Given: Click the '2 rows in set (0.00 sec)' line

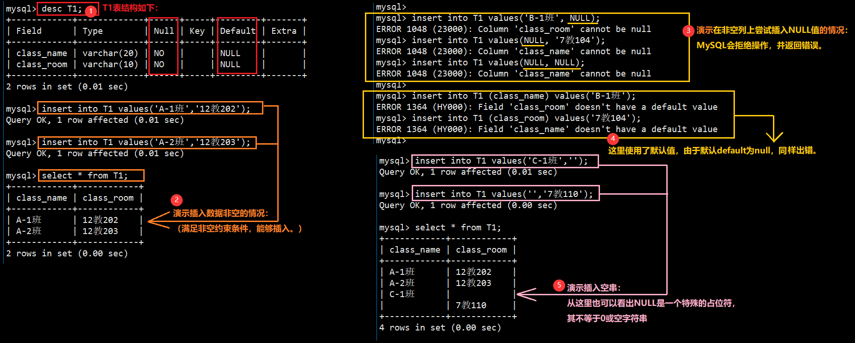Looking at the screenshot, I should (x=67, y=254).
